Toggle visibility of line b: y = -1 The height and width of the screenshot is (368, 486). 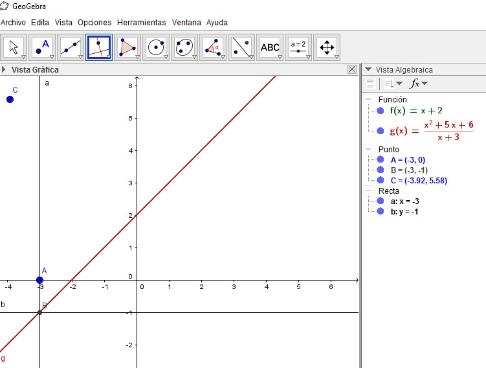click(381, 211)
